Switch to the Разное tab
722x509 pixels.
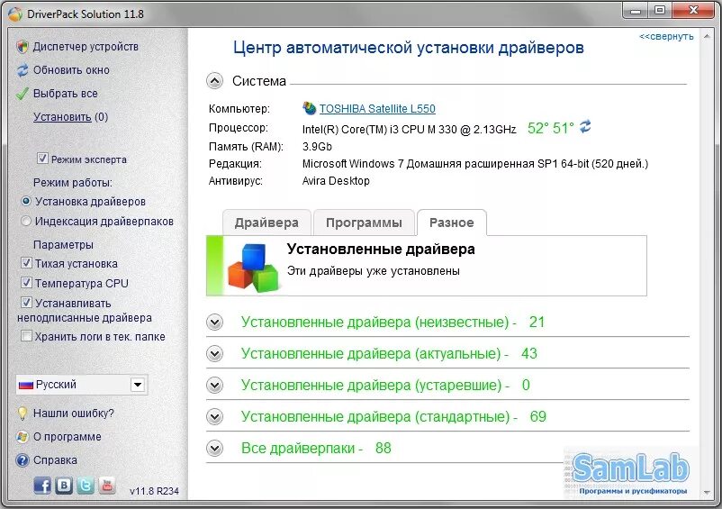(x=451, y=223)
